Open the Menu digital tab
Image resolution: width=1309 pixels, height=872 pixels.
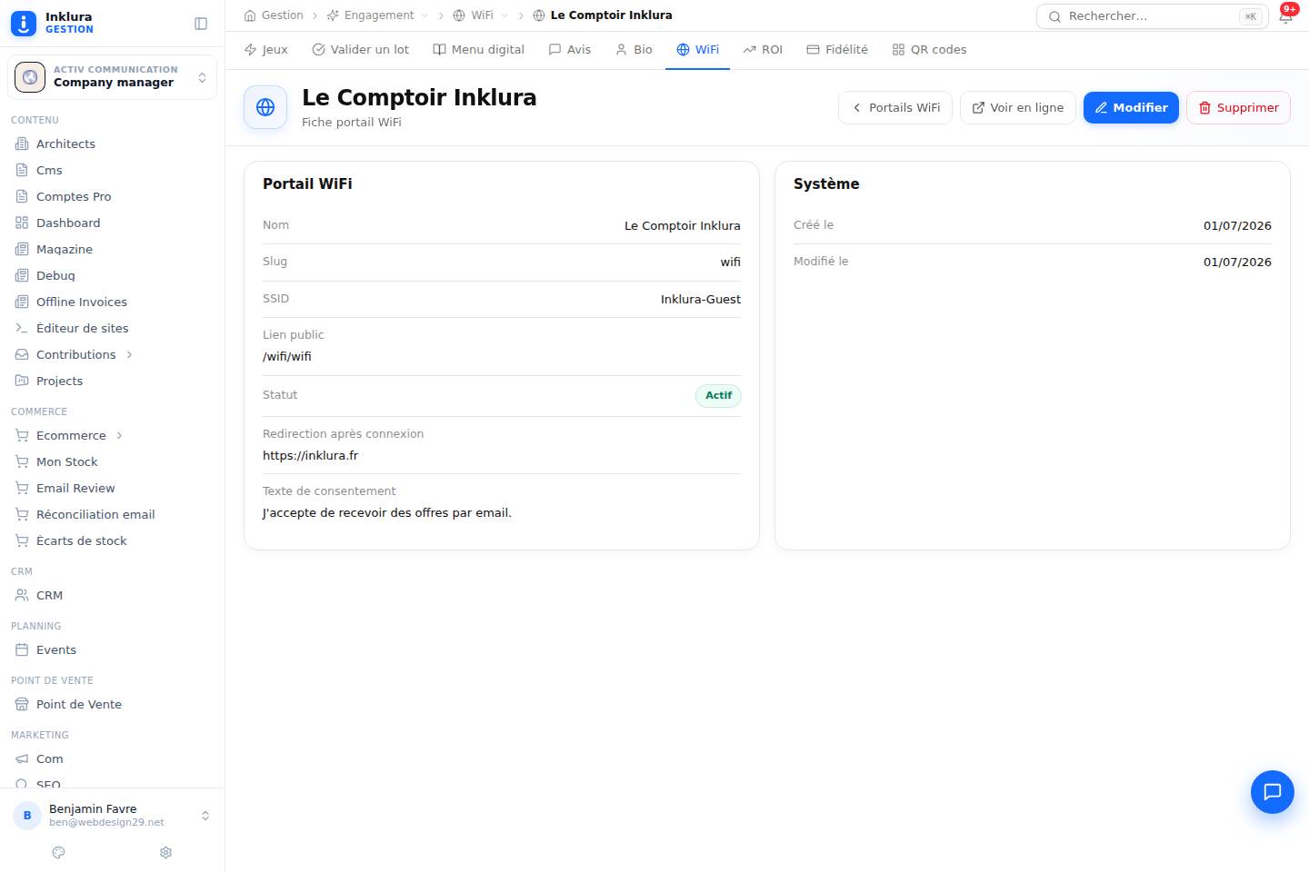[x=478, y=50]
